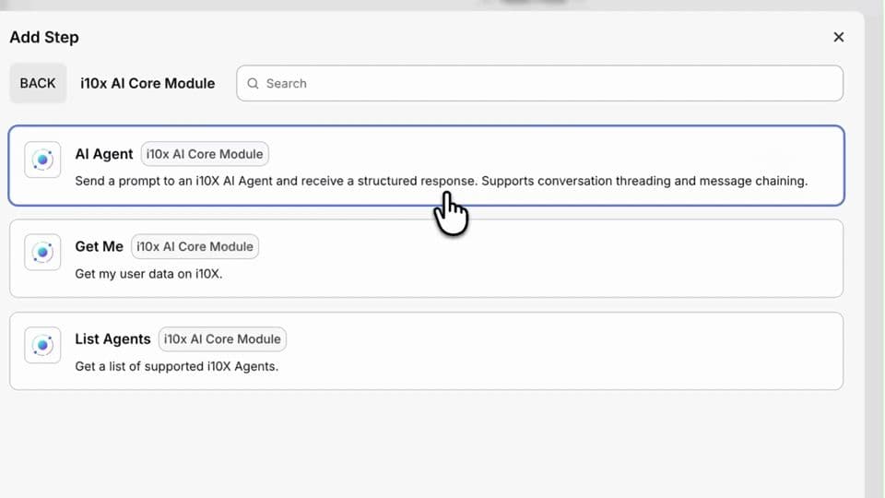Click the Add Step dialog heading

tap(44, 37)
